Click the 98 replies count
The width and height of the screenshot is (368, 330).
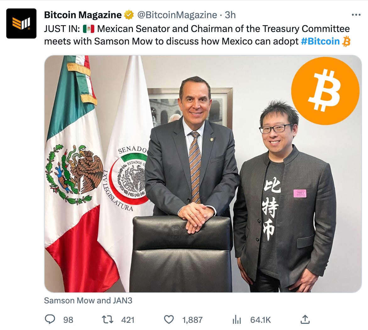tap(68, 320)
